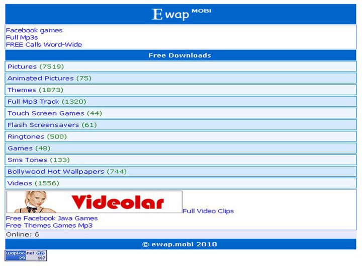Open the Facebook games link
This screenshot has height=272, width=362.
tap(34, 30)
